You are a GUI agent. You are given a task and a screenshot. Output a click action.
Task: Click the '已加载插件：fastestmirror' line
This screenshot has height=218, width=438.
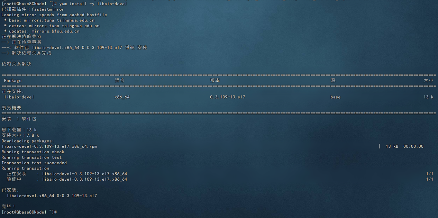pyautogui.click(x=33, y=9)
